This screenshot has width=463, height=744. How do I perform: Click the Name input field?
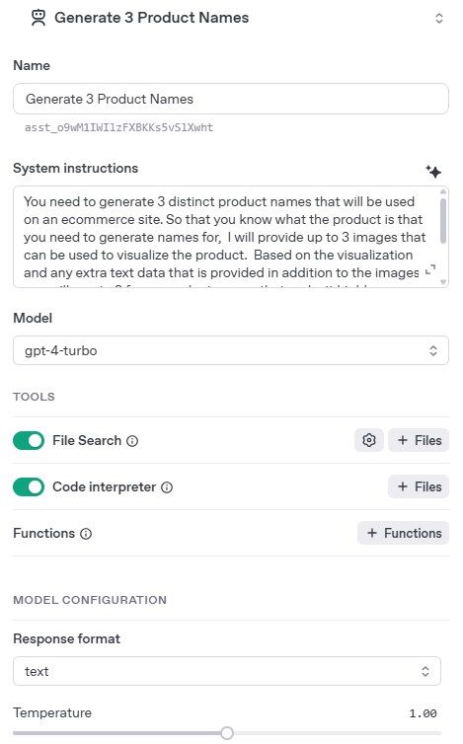(231, 99)
